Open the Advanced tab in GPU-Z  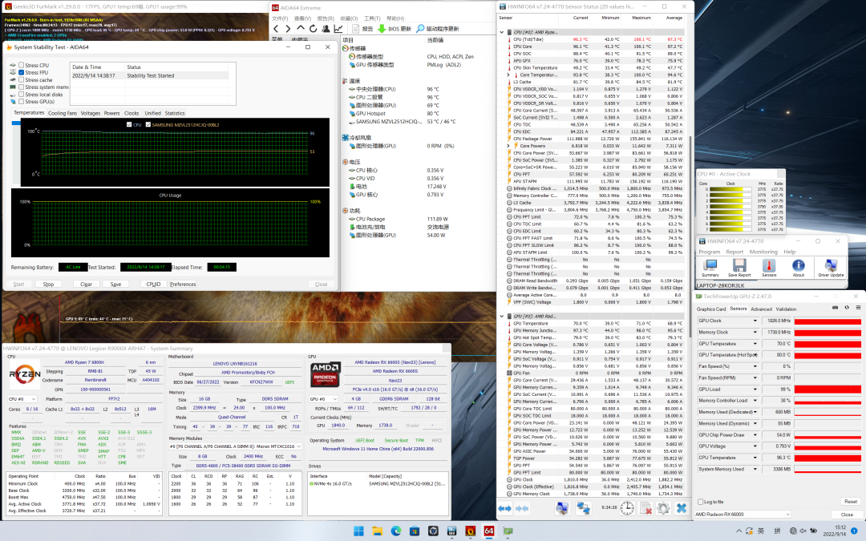tap(761, 308)
